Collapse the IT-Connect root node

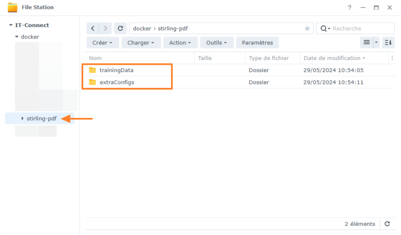[11, 25]
